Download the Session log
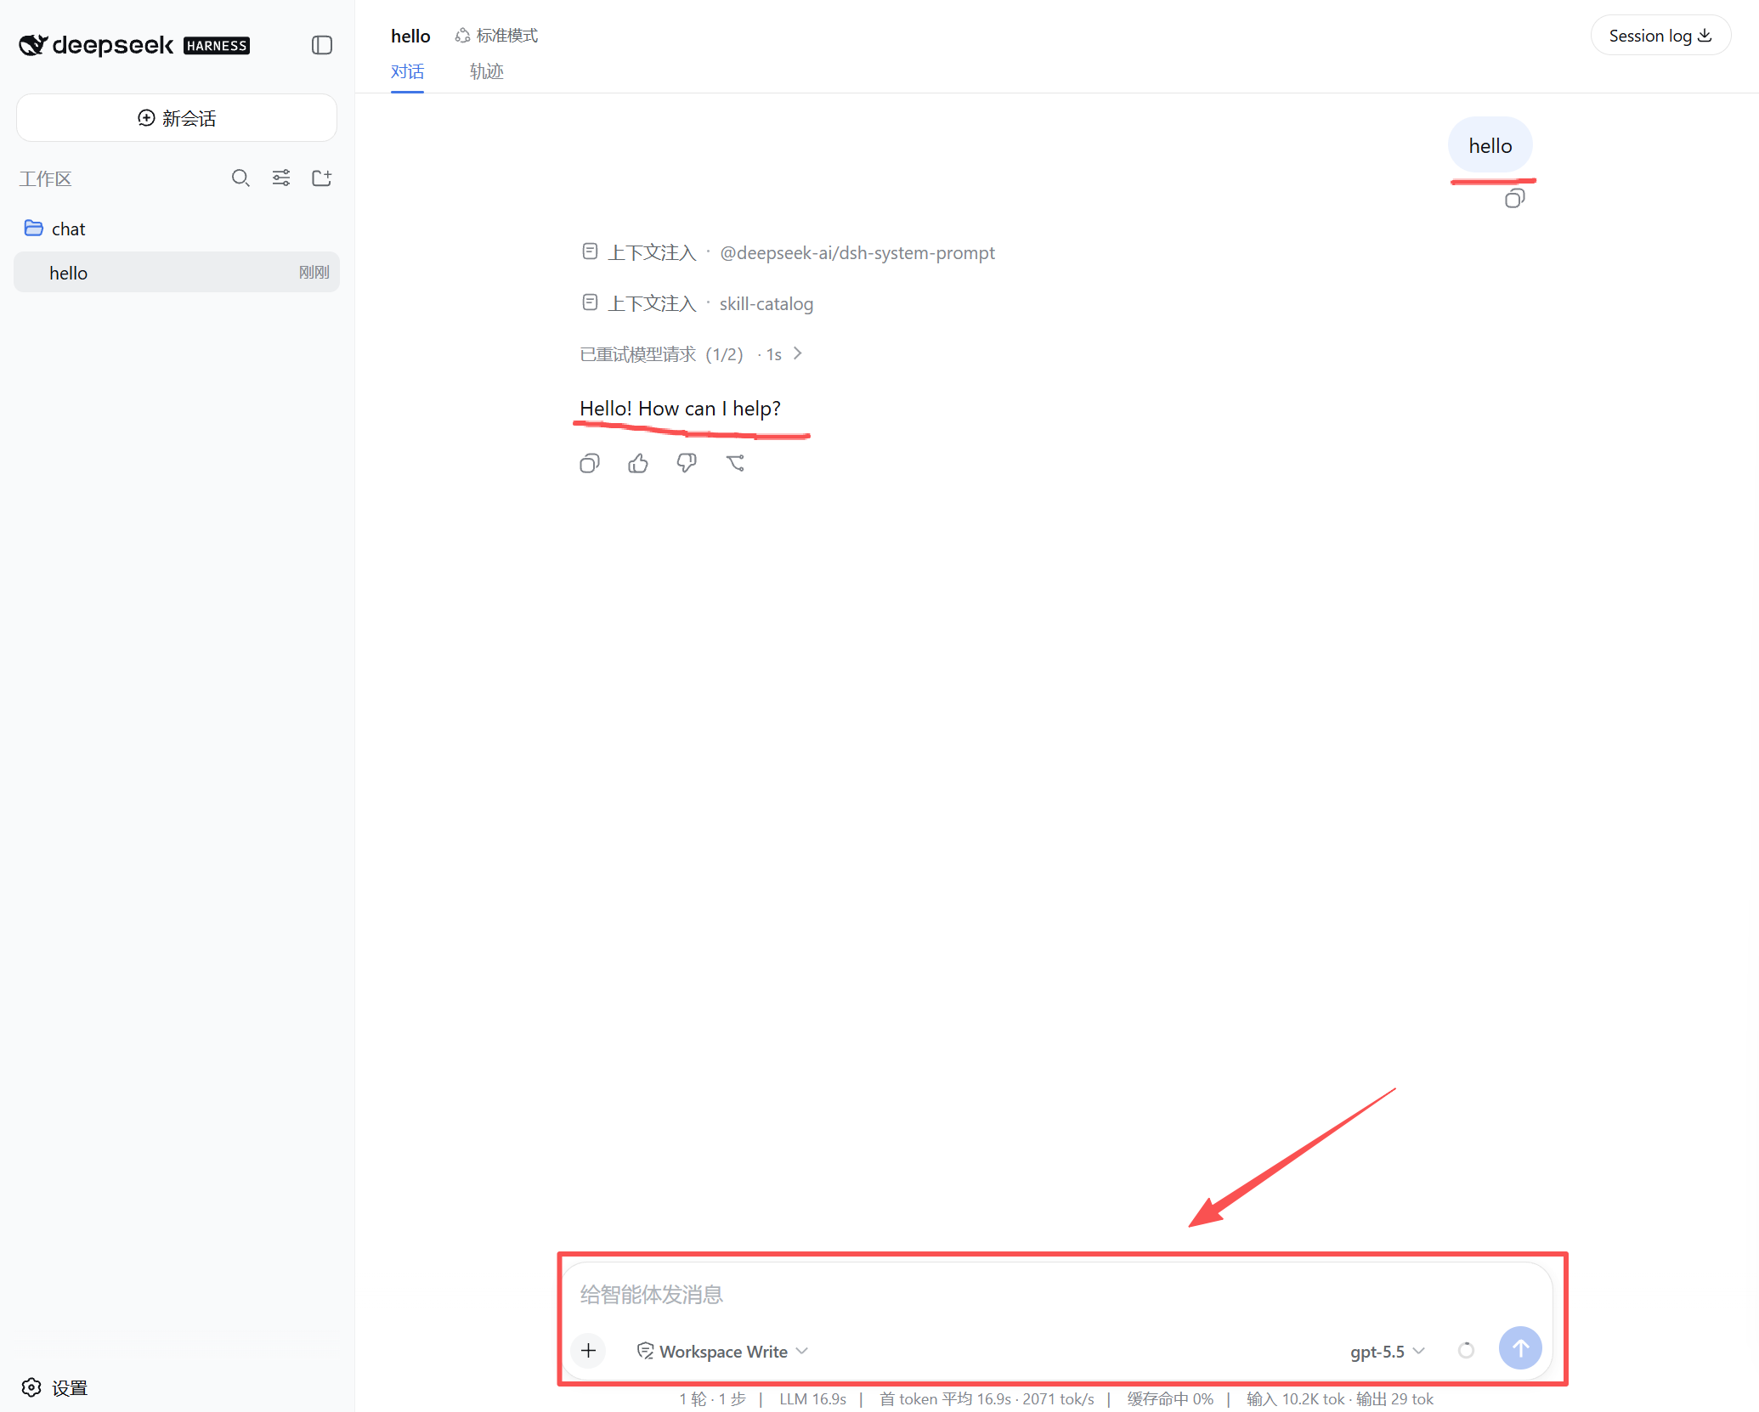 point(1660,36)
